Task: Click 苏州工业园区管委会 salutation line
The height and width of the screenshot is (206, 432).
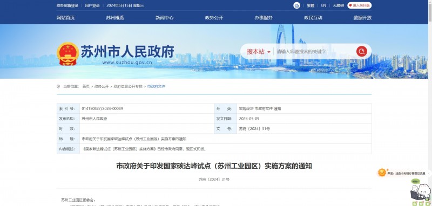Action: pyautogui.click(x=78, y=200)
